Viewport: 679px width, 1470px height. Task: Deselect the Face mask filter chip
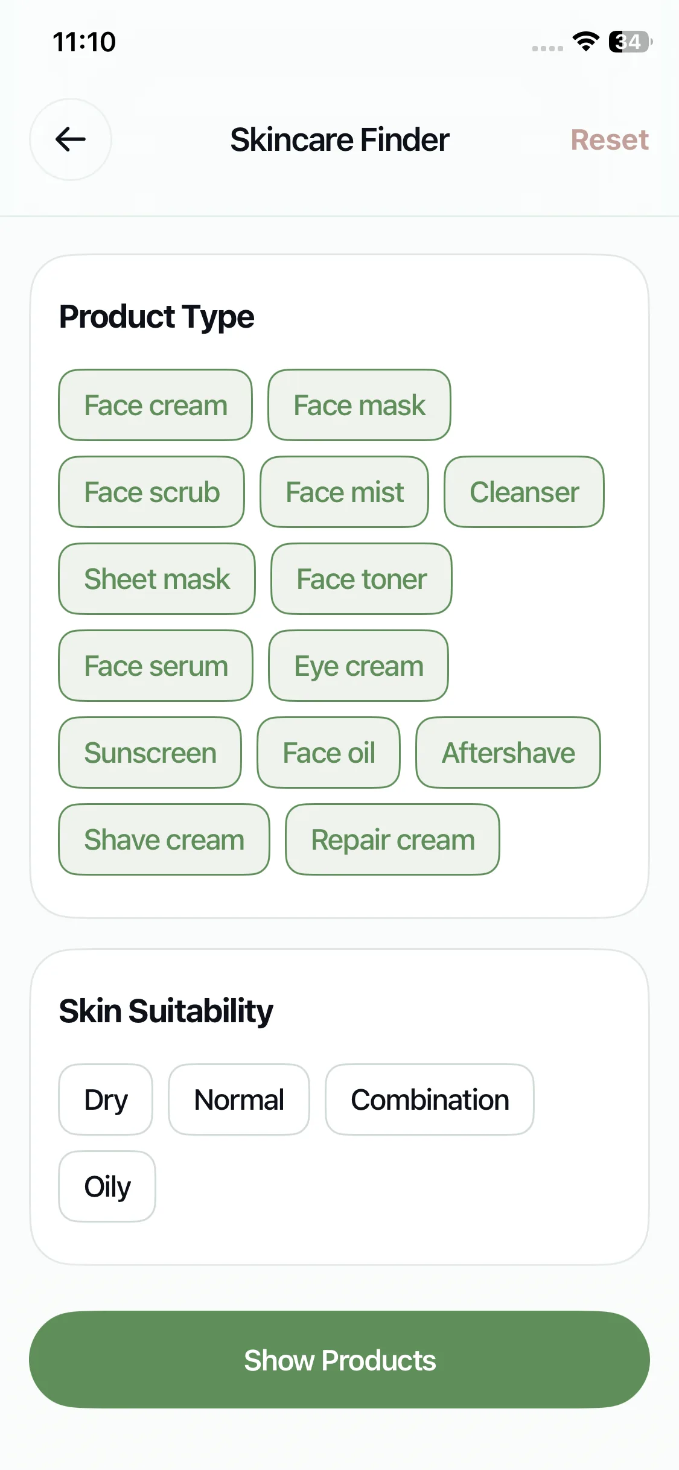tap(359, 405)
